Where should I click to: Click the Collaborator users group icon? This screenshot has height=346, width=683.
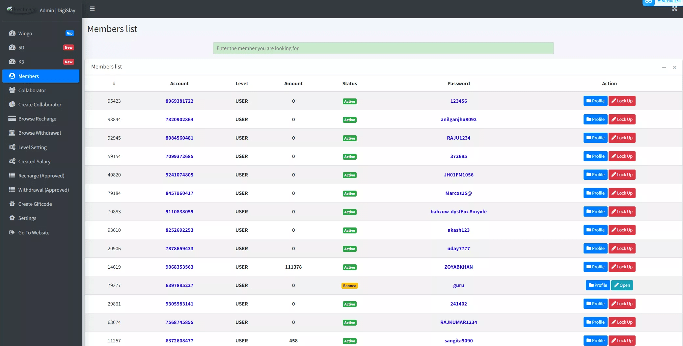click(12, 90)
